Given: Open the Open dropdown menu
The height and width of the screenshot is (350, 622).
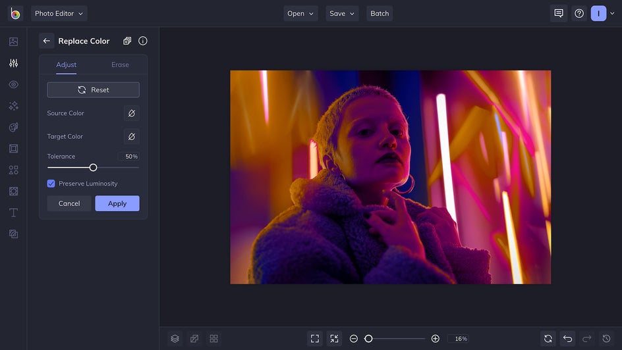Looking at the screenshot, I should [x=300, y=13].
